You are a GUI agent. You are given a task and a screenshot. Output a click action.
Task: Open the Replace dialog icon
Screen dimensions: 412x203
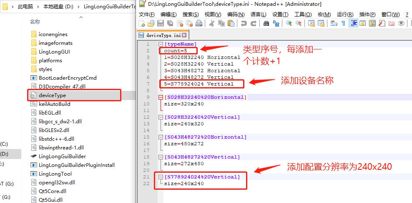pyautogui.click(x=276, y=24)
